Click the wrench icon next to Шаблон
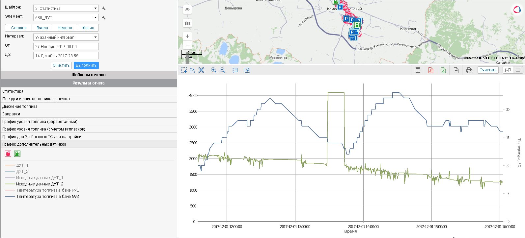525x238 pixels. point(104,9)
